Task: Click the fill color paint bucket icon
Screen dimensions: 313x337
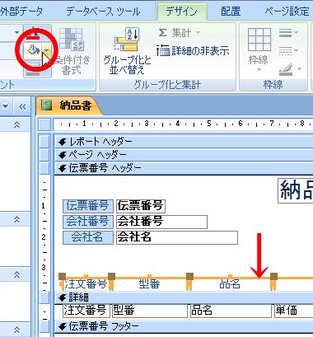Action: pos(33,50)
